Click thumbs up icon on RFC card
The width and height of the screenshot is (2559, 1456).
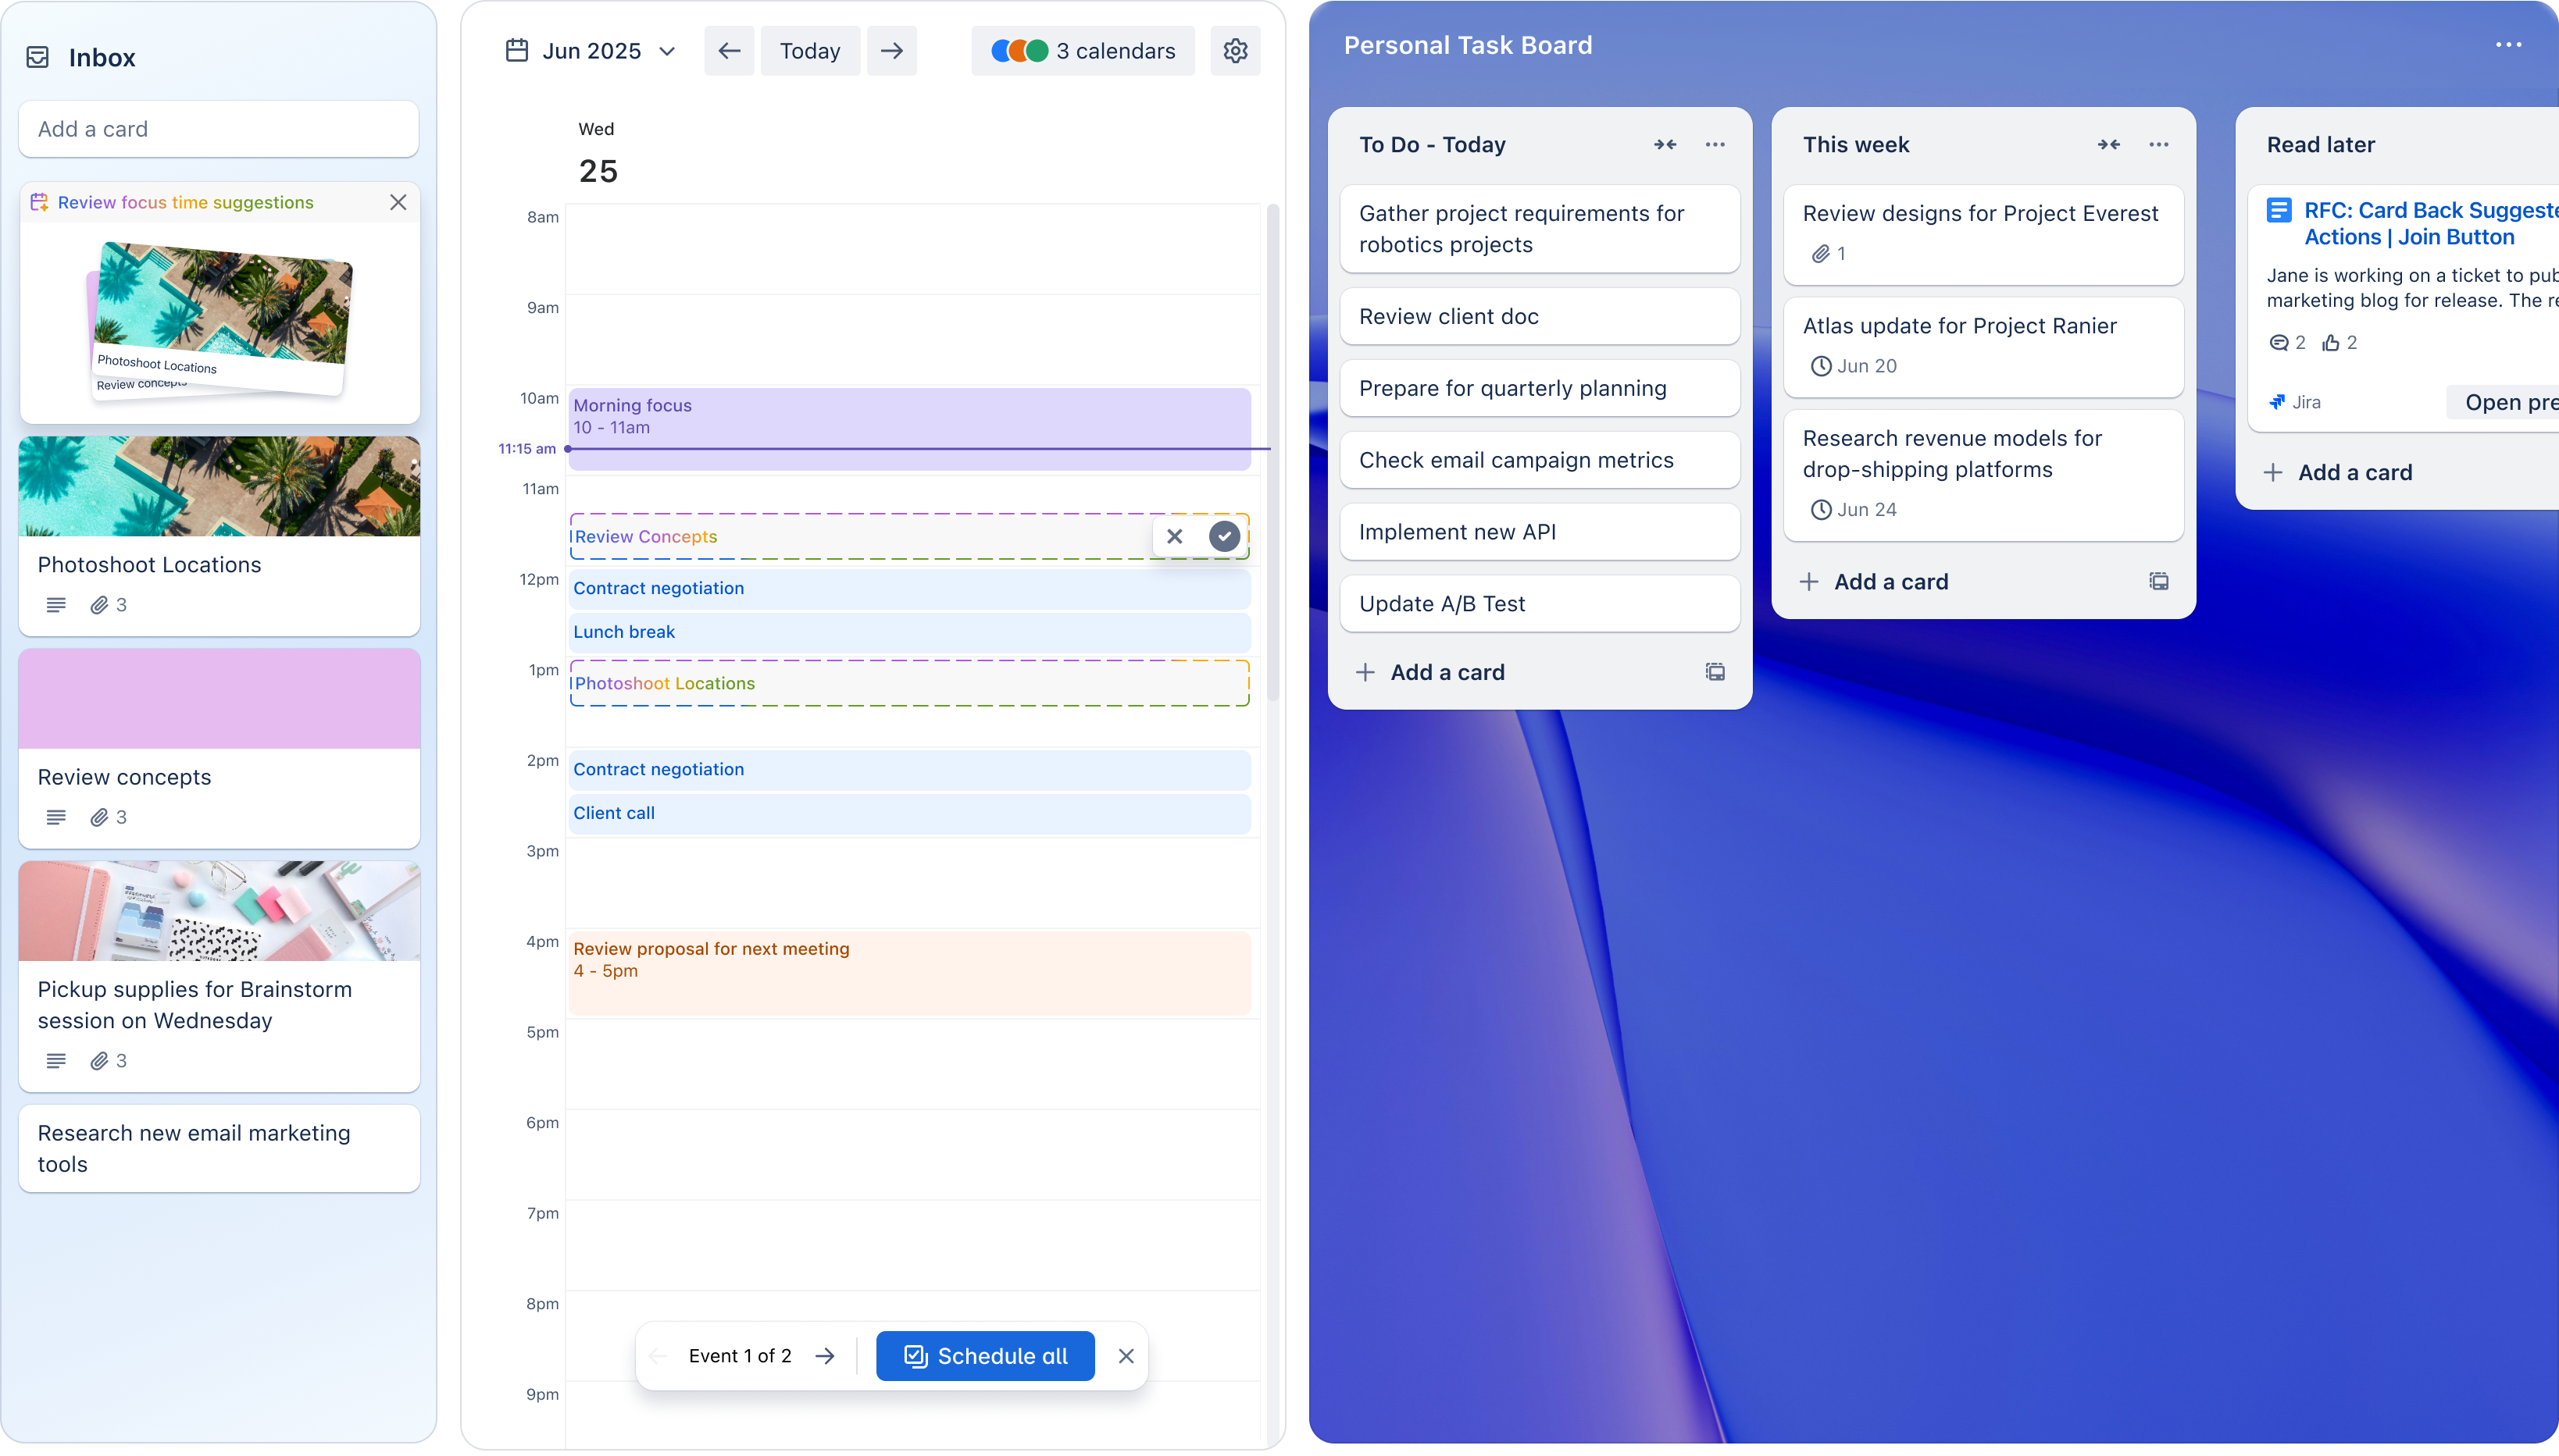pos(2330,343)
